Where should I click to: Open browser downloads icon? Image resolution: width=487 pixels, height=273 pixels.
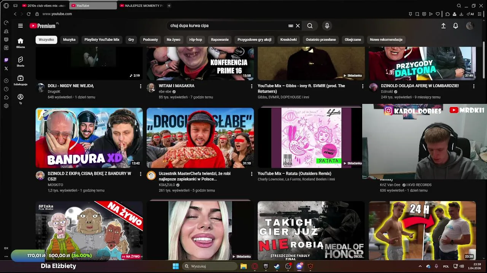click(461, 14)
